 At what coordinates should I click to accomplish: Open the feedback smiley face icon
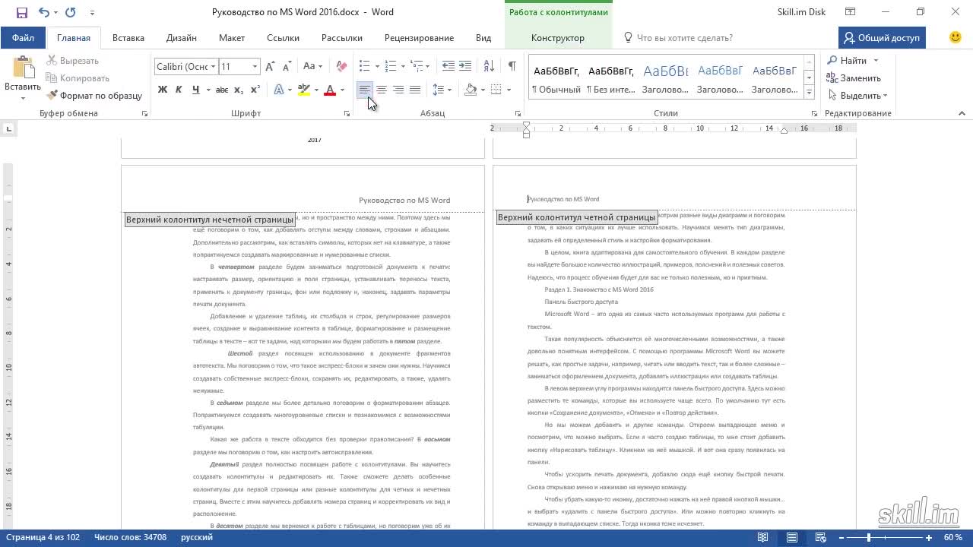(x=956, y=37)
